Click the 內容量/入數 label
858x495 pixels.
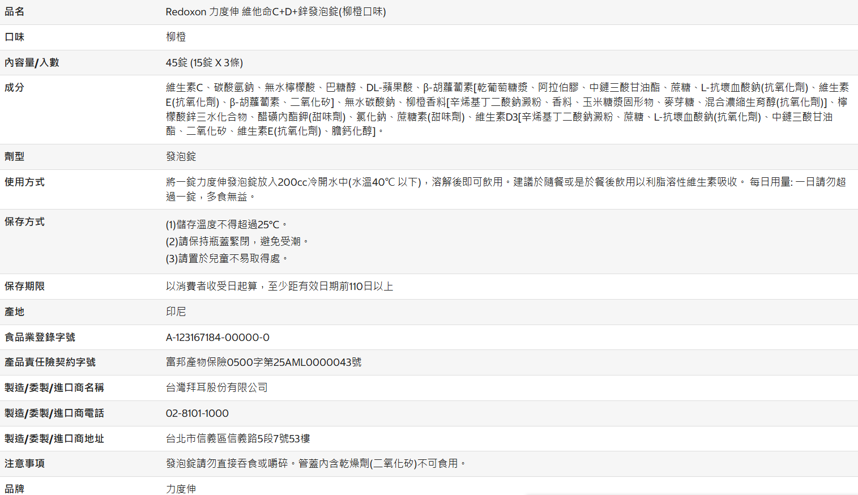32,62
